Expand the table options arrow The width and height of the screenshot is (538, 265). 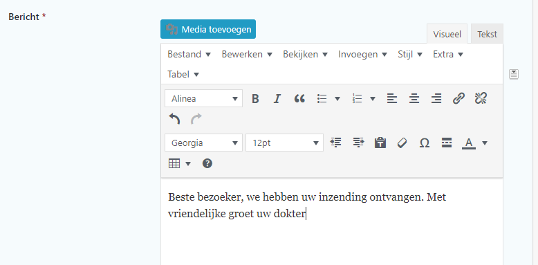(188, 163)
